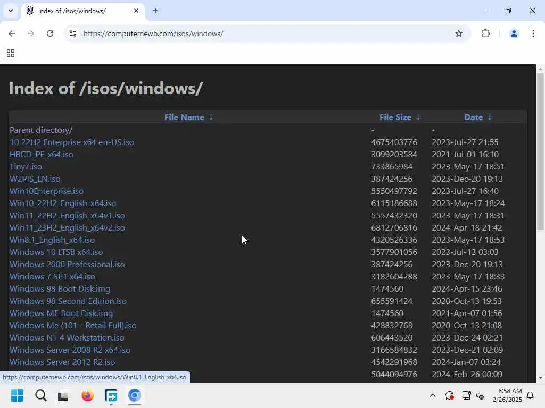Sort the list by File Size
Viewport: 545px width, 408px height.
395,117
